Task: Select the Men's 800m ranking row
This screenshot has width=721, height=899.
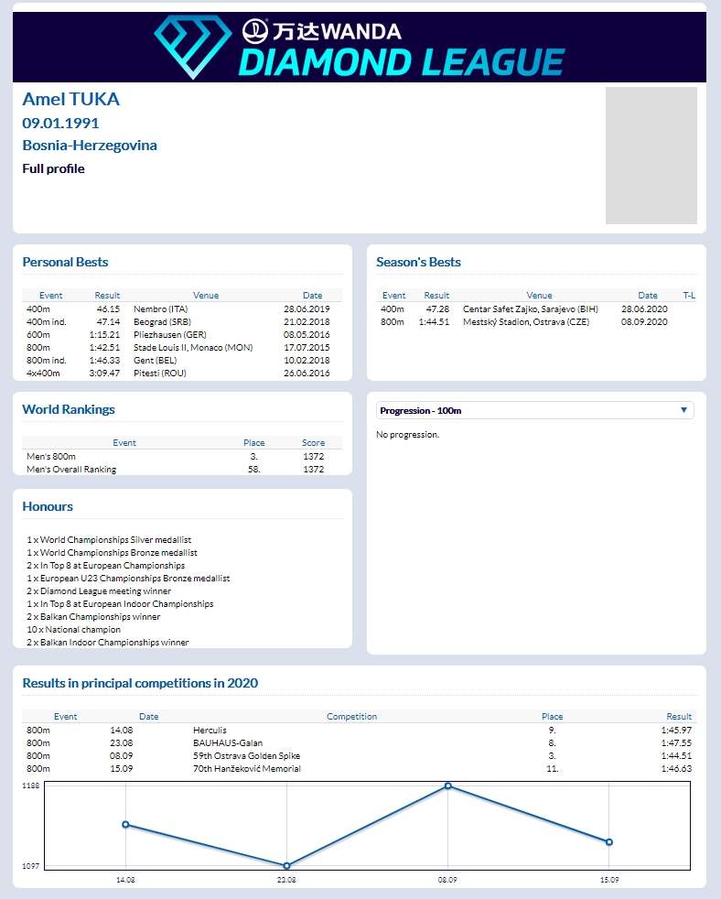Action: click(183, 456)
